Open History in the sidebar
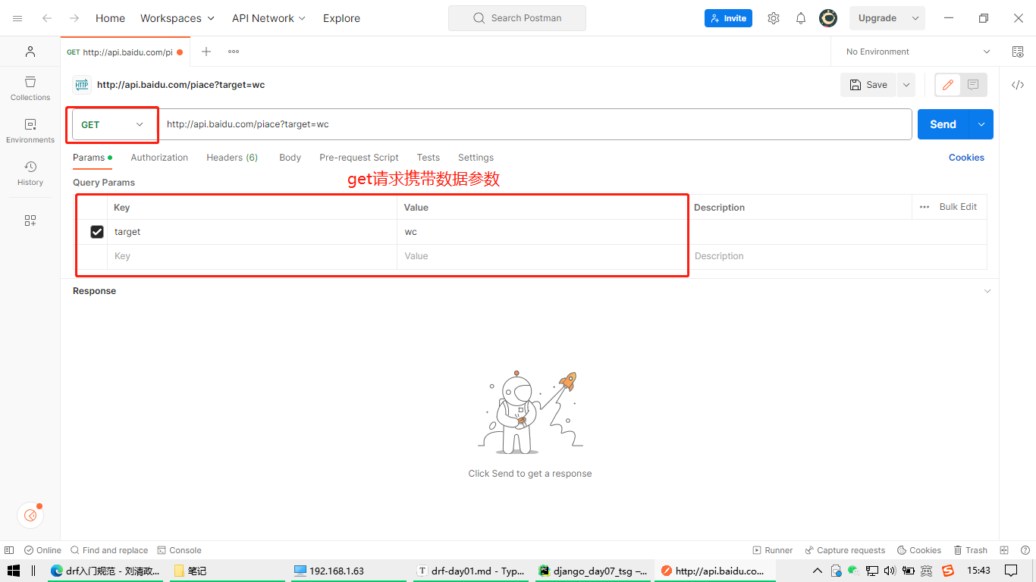Viewport: 1036px width, 582px height. click(30, 173)
